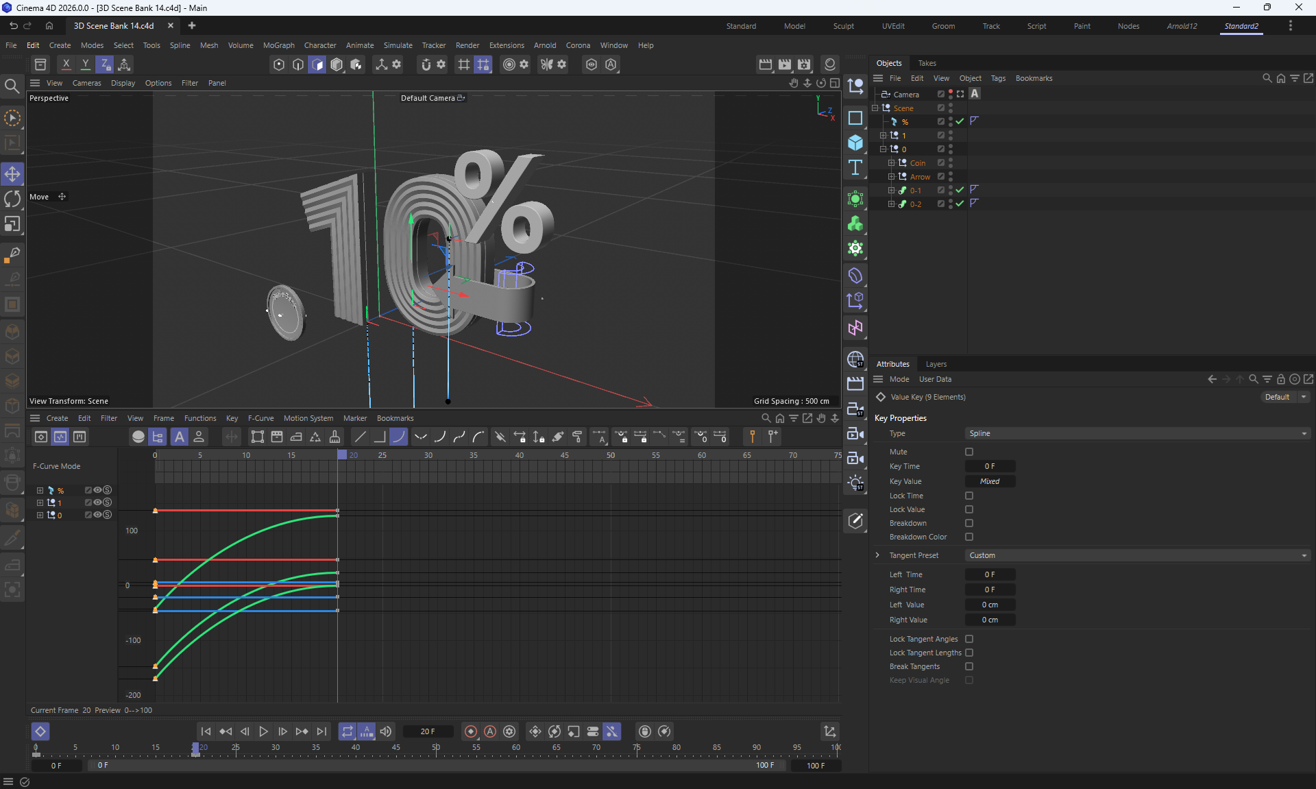Image resolution: width=1316 pixels, height=789 pixels.
Task: Click the Cube primitive icon
Action: (855, 143)
